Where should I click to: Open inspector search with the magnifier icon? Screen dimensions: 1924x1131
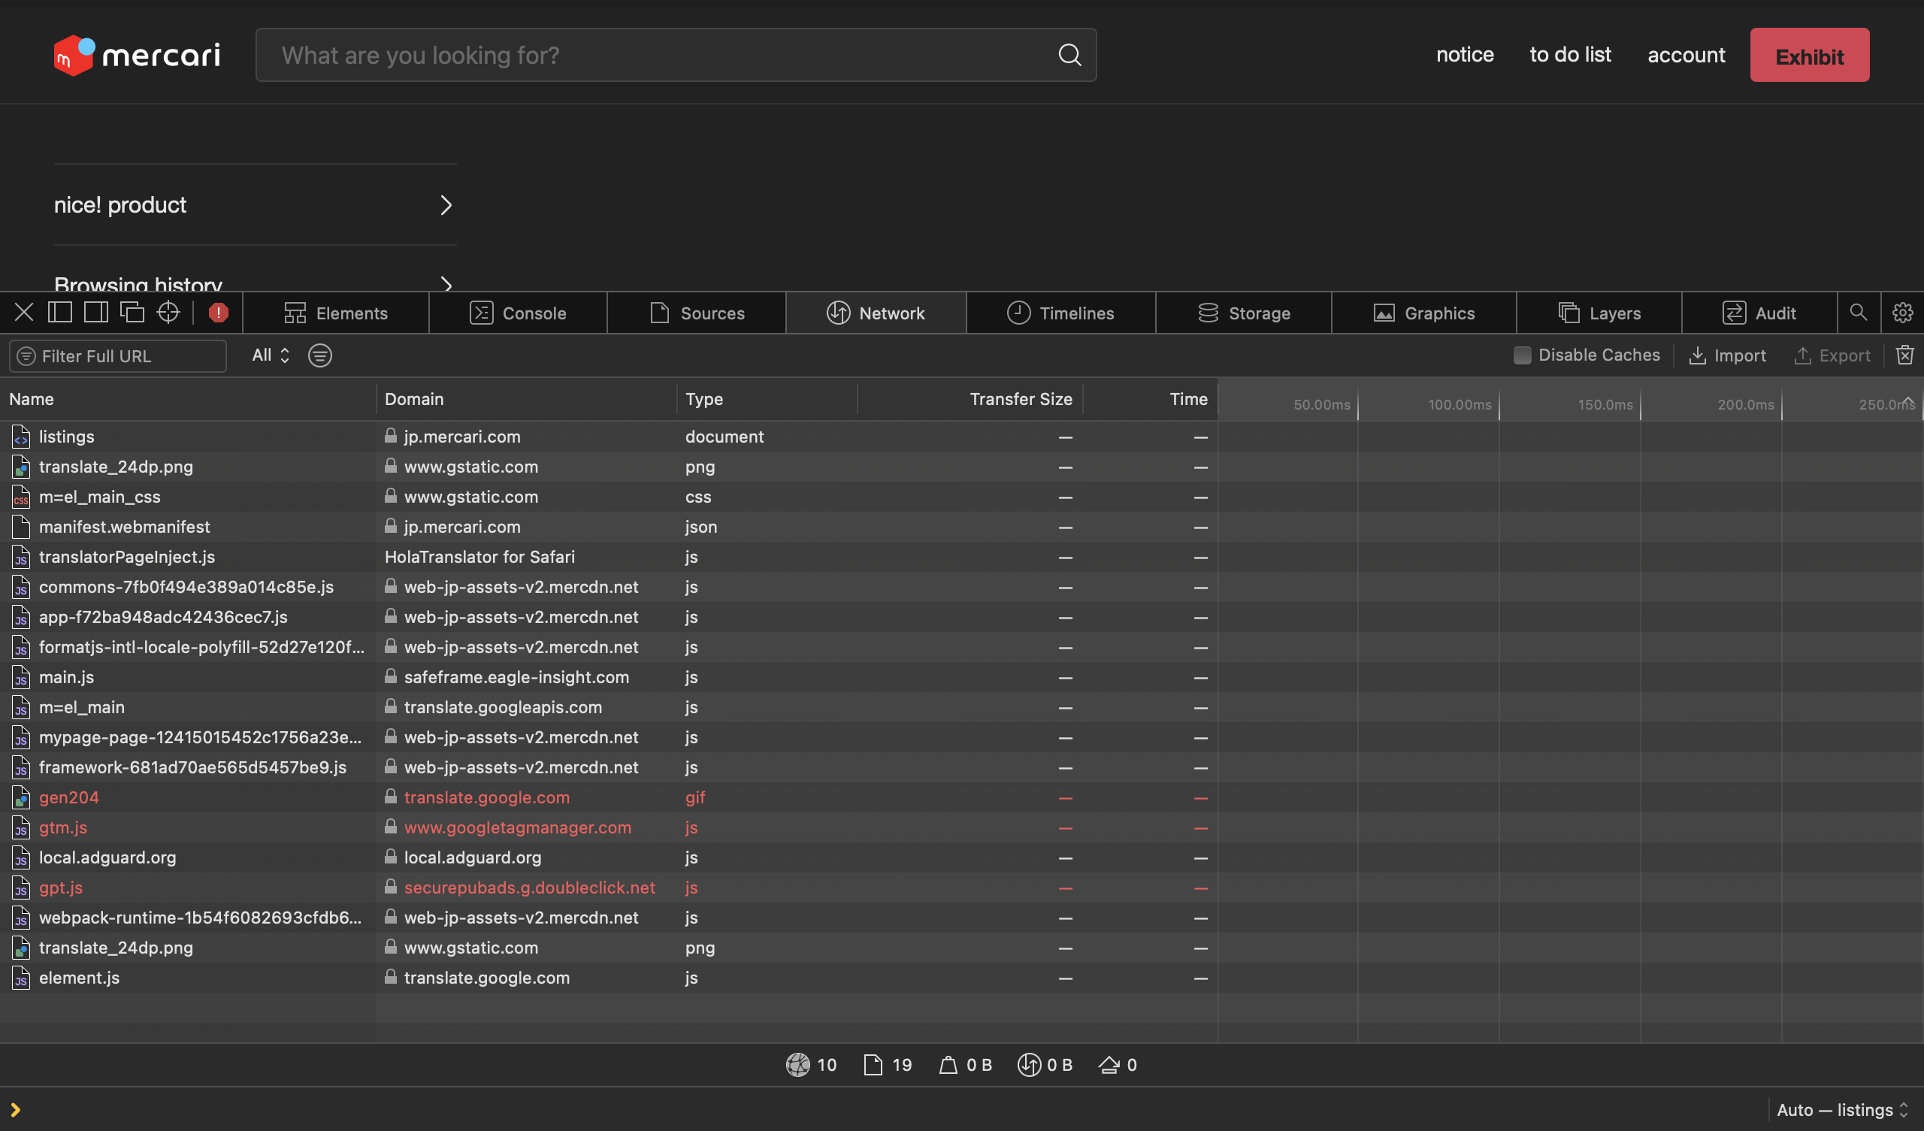[x=1859, y=313]
